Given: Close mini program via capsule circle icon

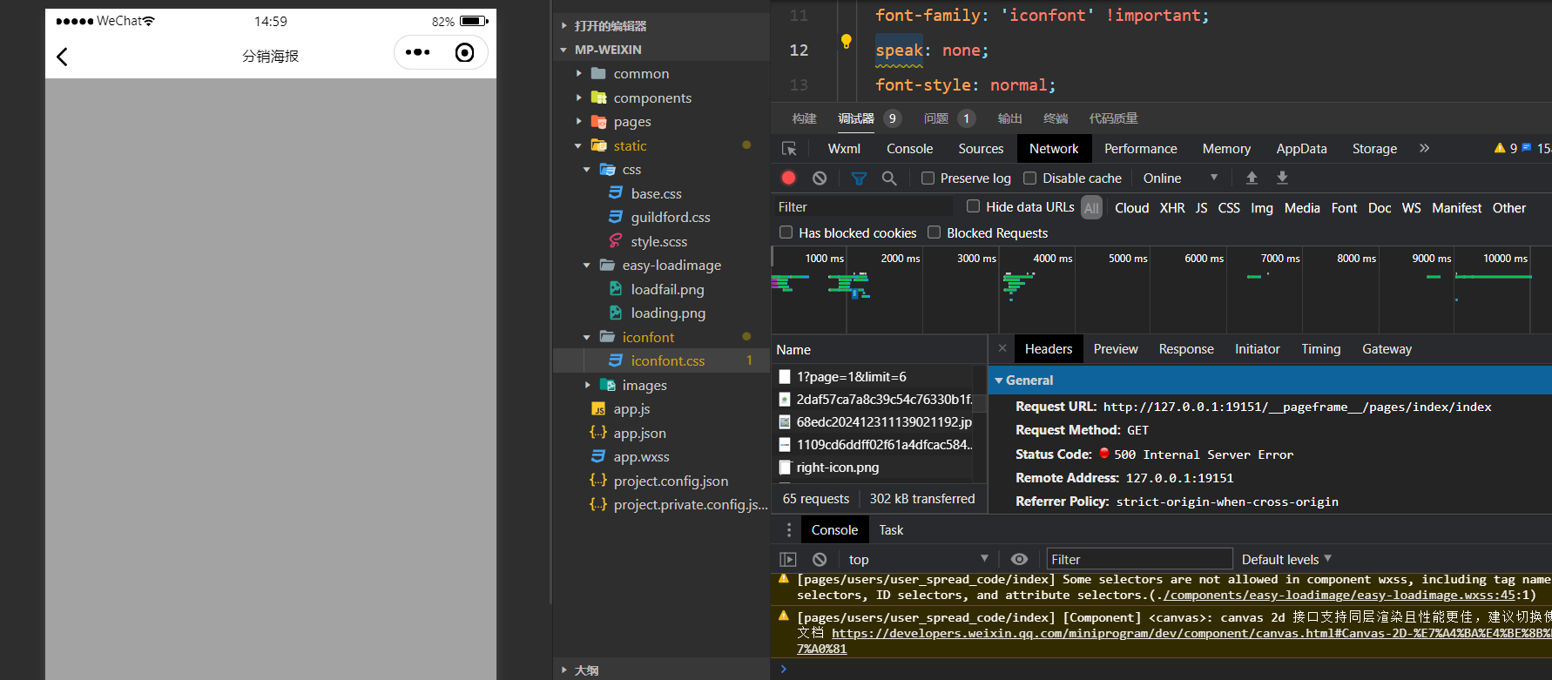Looking at the screenshot, I should pos(465,53).
